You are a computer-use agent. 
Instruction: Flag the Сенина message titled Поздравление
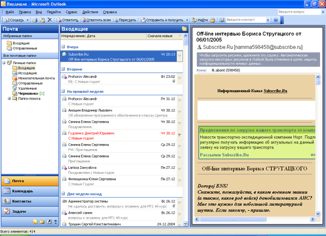(x=180, y=124)
